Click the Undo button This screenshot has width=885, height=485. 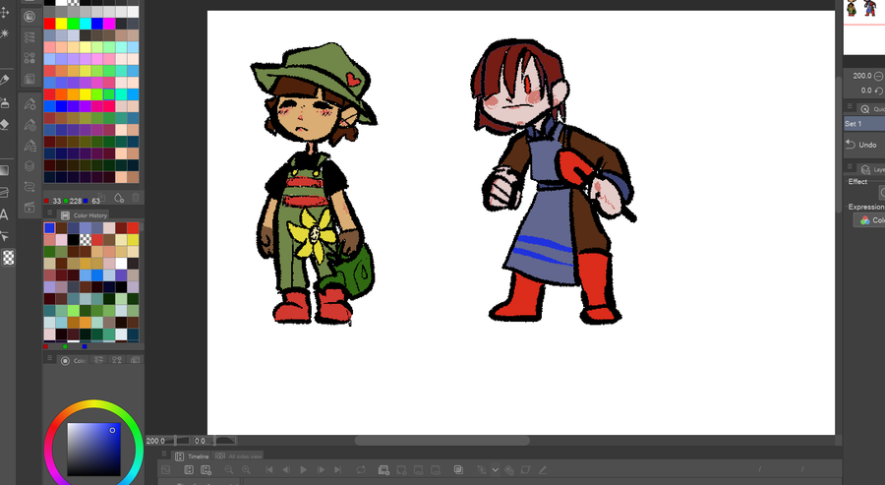click(x=861, y=145)
